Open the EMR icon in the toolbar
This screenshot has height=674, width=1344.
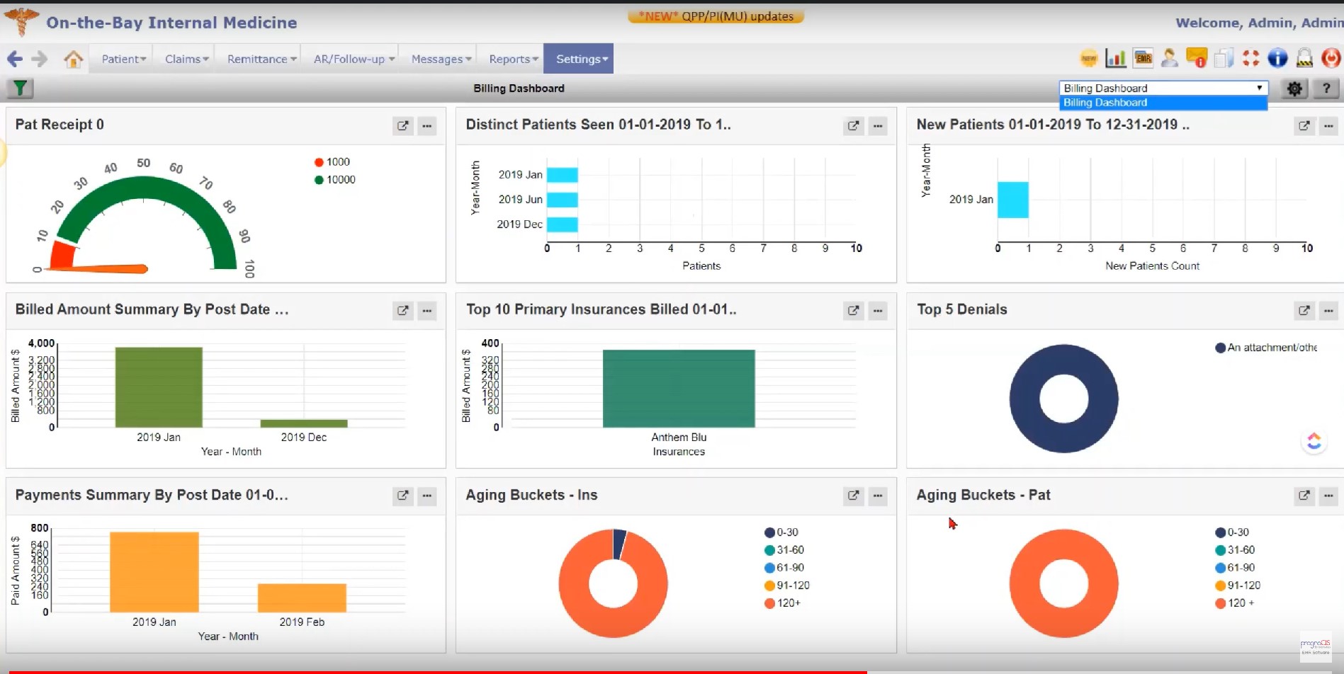1143,58
